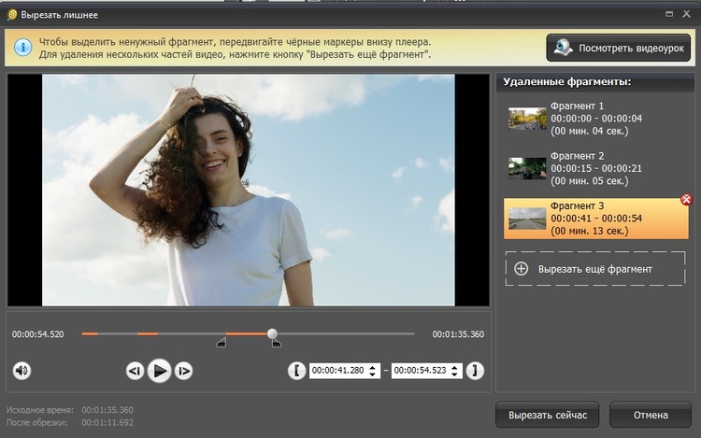Image resolution: width=701 pixels, height=438 pixels.
Task: Decrease end time with down arrow
Action: click(x=454, y=374)
